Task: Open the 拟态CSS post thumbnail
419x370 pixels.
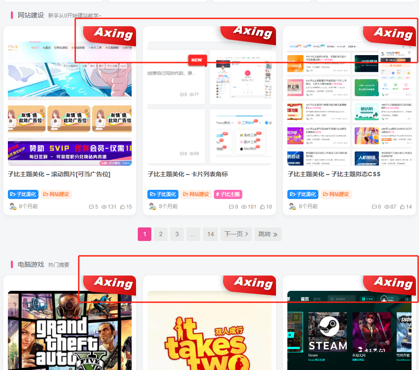Action: [x=349, y=104]
